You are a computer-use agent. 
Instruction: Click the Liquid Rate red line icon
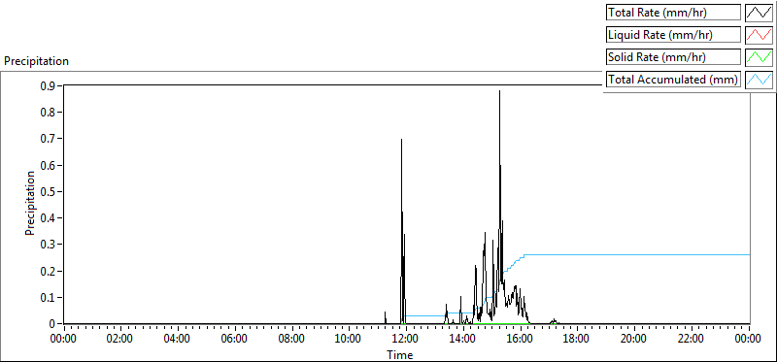(760, 35)
